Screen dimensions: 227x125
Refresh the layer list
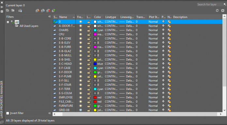coord(217,10)
